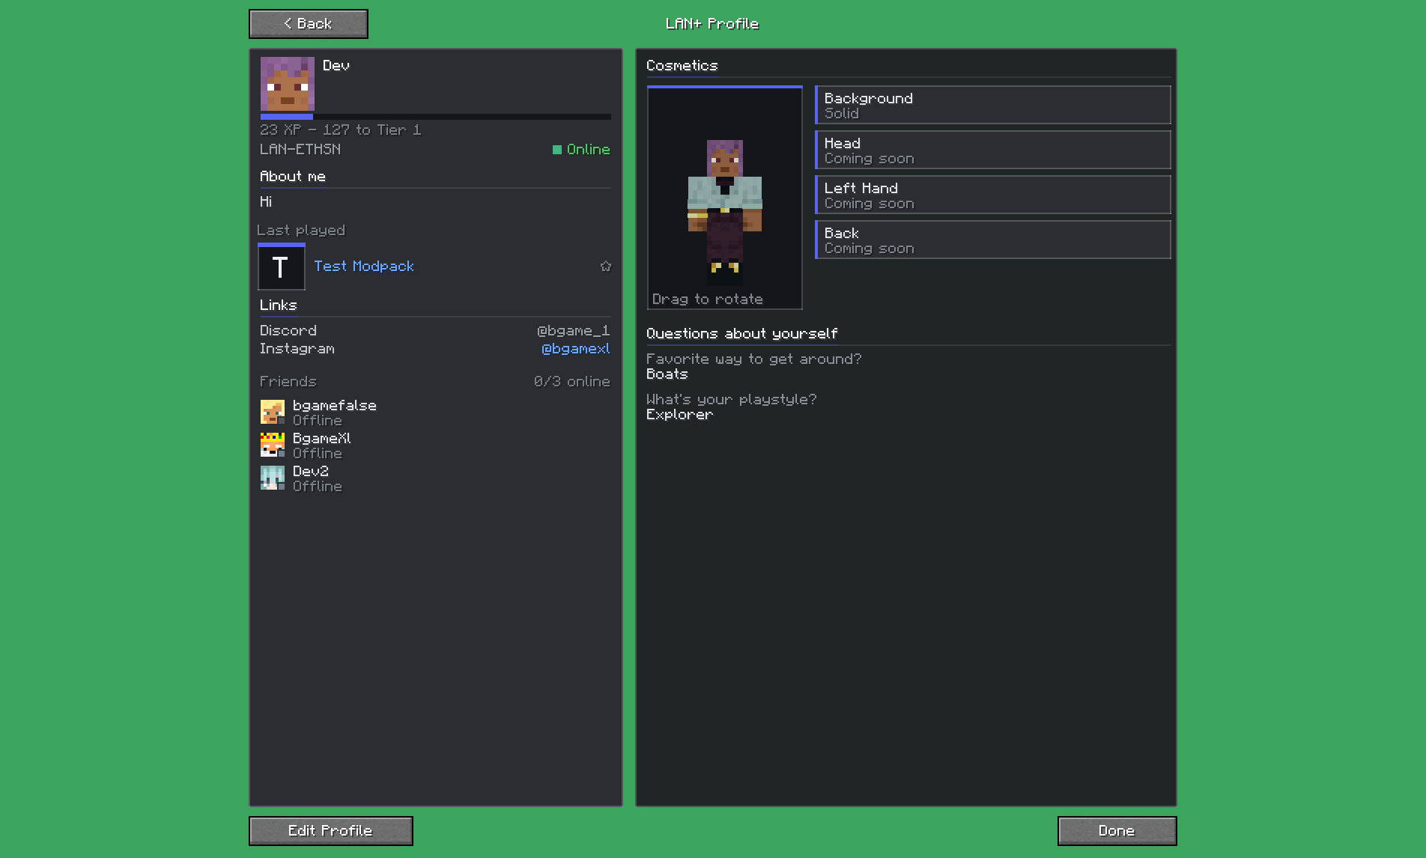This screenshot has width=1426, height=858.
Task: Click the Instagram label
Action: (x=297, y=349)
